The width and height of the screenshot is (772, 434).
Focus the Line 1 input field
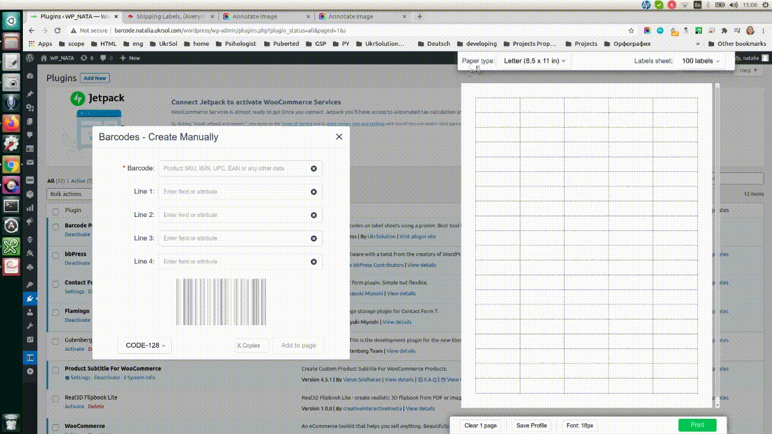click(240, 192)
